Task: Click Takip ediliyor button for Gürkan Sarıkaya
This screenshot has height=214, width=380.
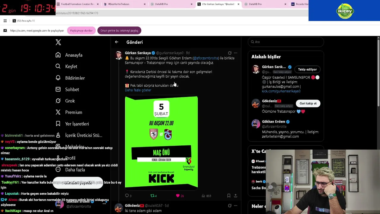Action: click(x=307, y=70)
